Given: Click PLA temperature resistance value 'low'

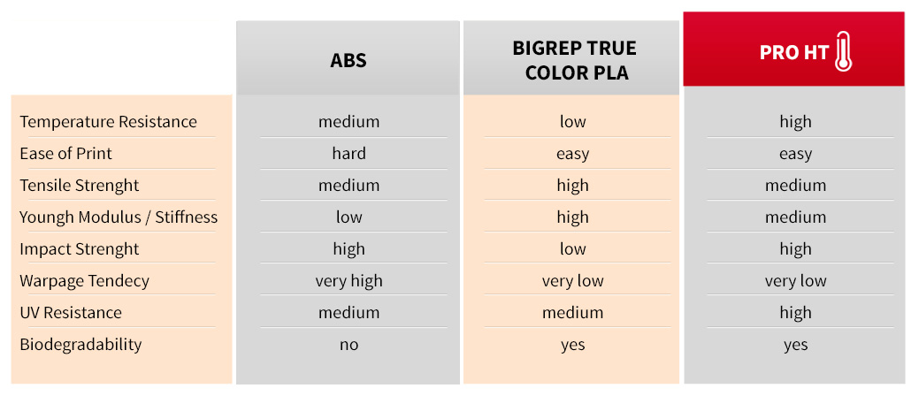Looking at the screenshot, I should tap(573, 122).
